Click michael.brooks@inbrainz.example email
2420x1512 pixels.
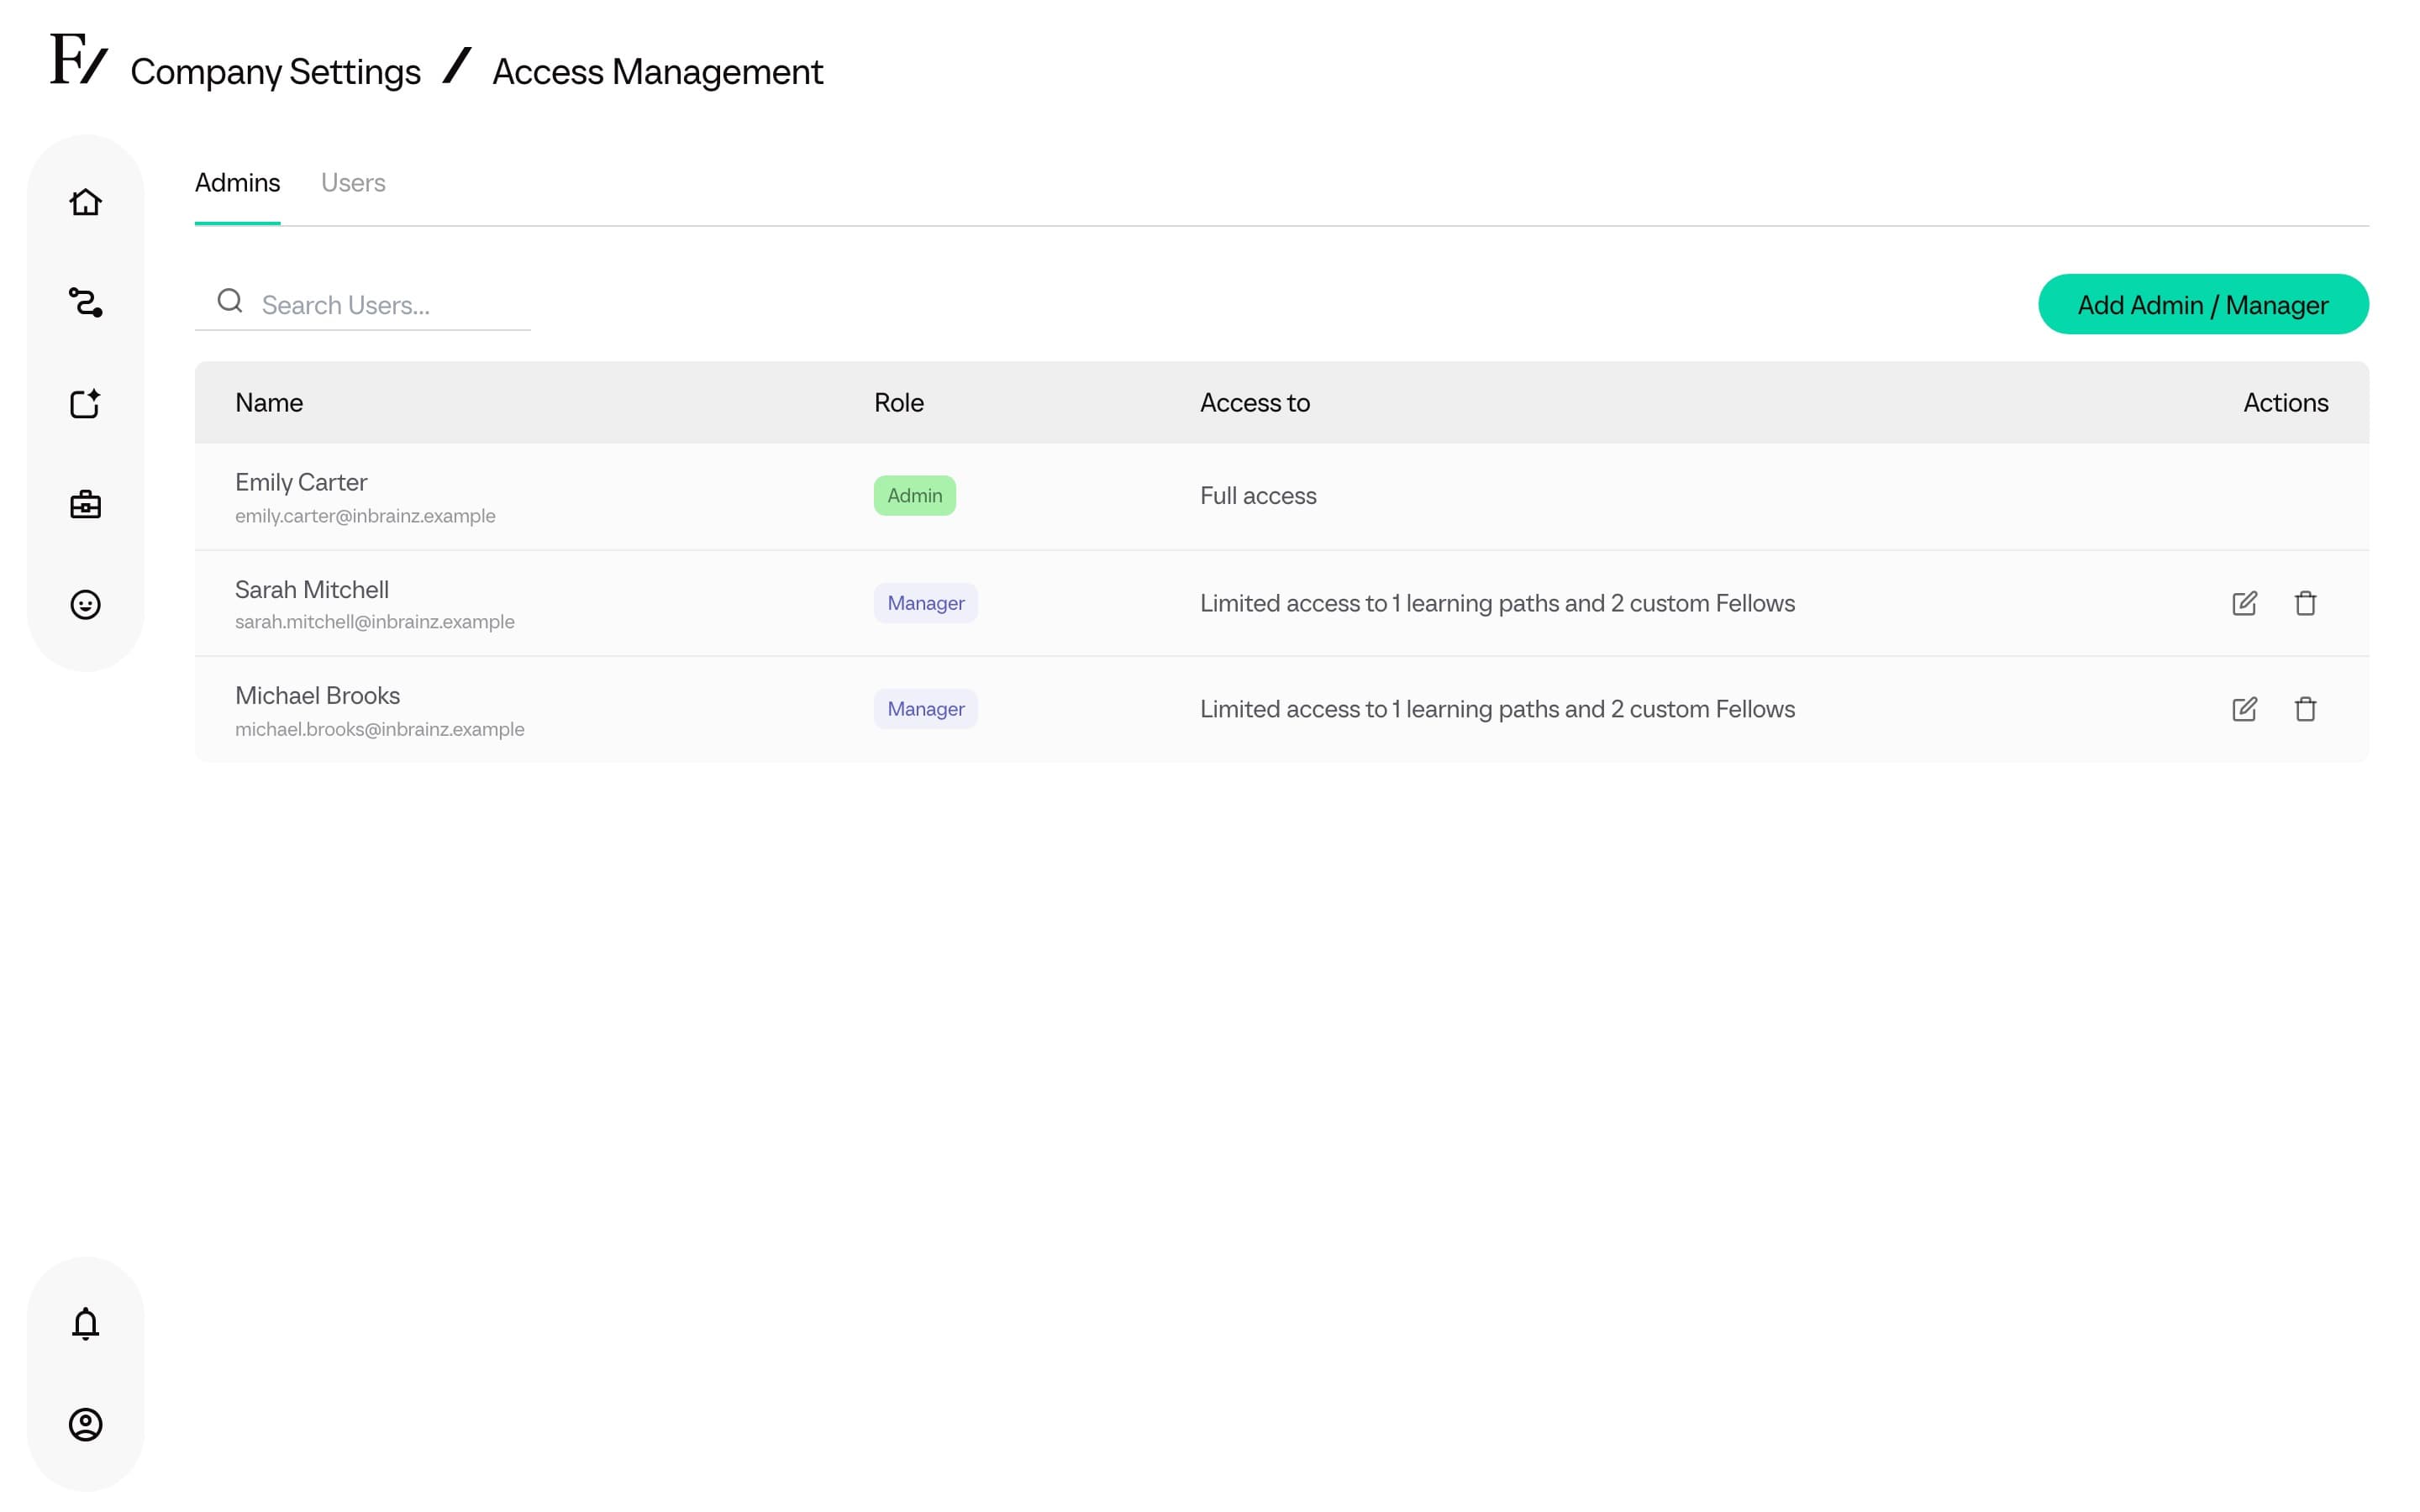[379, 729]
